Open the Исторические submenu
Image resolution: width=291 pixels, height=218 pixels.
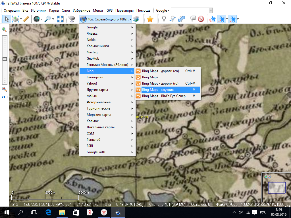[107, 102]
